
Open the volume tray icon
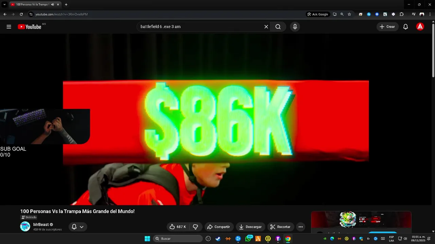pyautogui.click(x=405, y=239)
